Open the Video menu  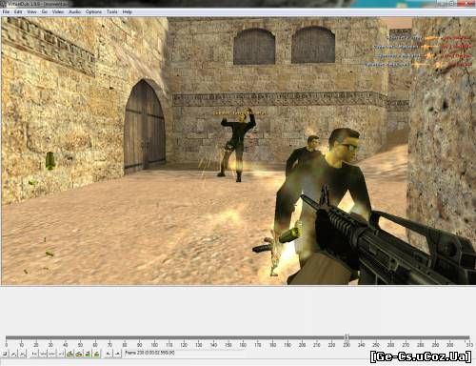(58, 11)
